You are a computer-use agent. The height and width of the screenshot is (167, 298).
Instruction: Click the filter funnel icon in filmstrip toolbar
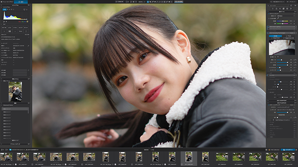click(x=6, y=150)
